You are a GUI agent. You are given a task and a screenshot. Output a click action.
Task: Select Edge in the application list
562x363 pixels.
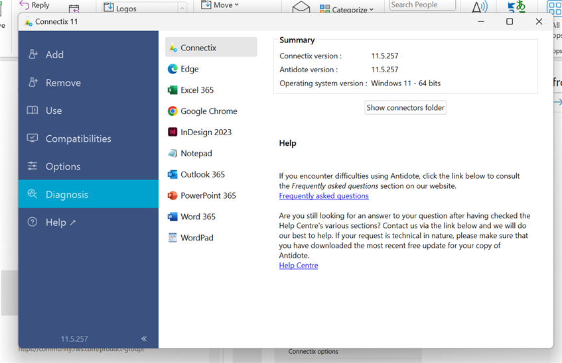tap(211, 69)
